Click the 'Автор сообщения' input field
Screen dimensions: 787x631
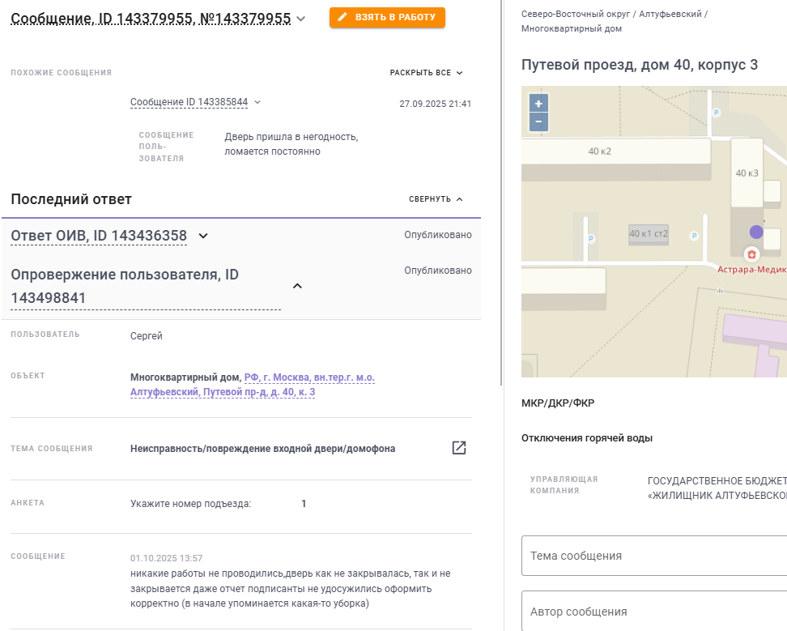click(654, 612)
